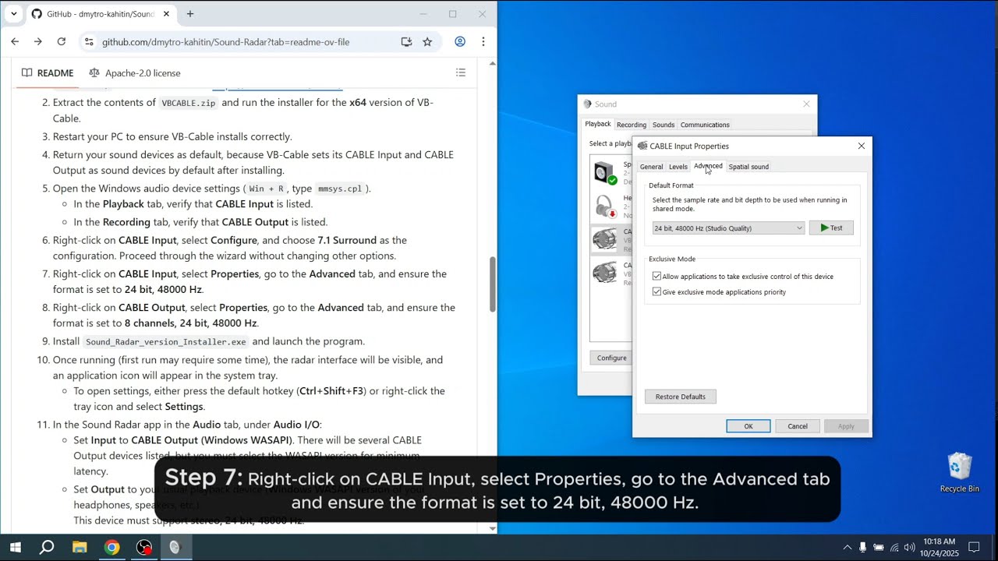
Task: Open General tab in CABLE Input Properties
Action: click(651, 167)
